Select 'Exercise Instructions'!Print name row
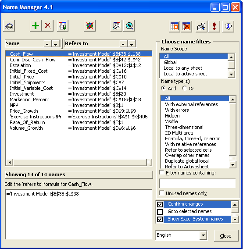 [x=79, y=117]
